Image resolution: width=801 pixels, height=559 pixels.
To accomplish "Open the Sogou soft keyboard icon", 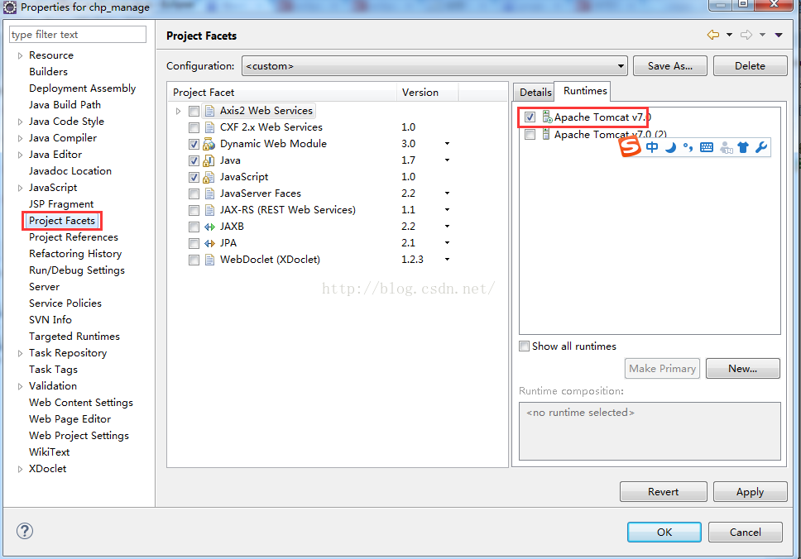I will click(x=707, y=147).
